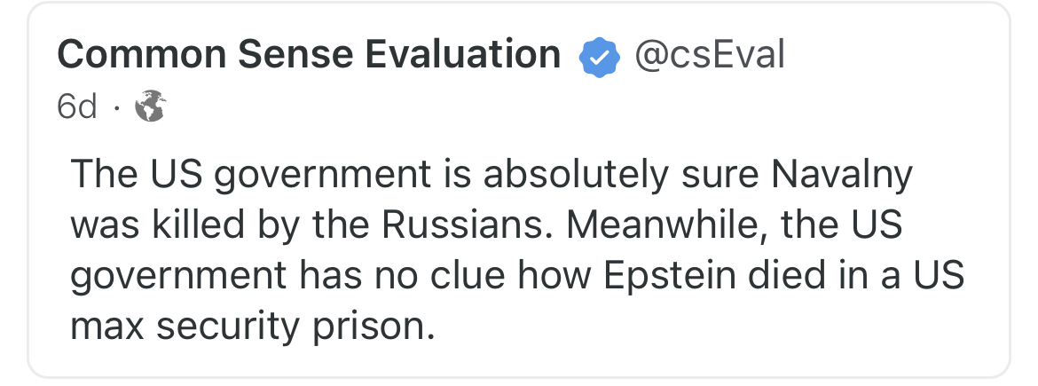This screenshot has width=1038, height=386.
Task: Click the word Navalny in the post
Action: click(842, 176)
